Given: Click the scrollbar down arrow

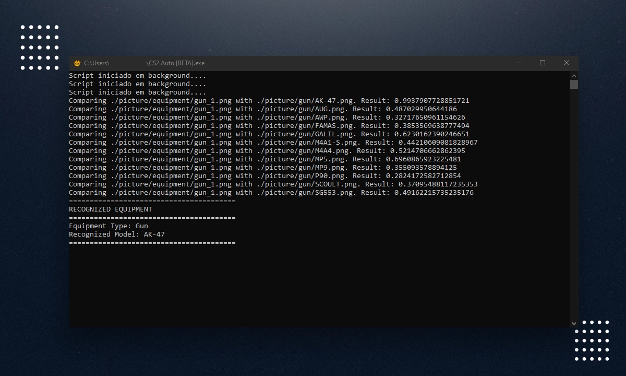Looking at the screenshot, I should pos(574,323).
